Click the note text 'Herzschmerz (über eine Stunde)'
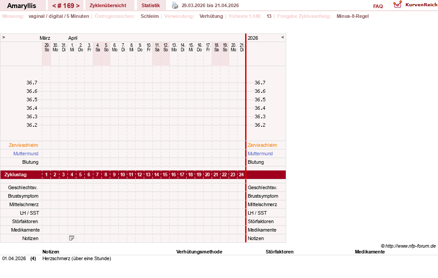This screenshot has height=278, width=438. click(x=77, y=258)
